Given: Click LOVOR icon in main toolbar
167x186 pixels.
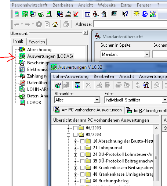Looking at the screenshot, I should (x=49, y=14).
